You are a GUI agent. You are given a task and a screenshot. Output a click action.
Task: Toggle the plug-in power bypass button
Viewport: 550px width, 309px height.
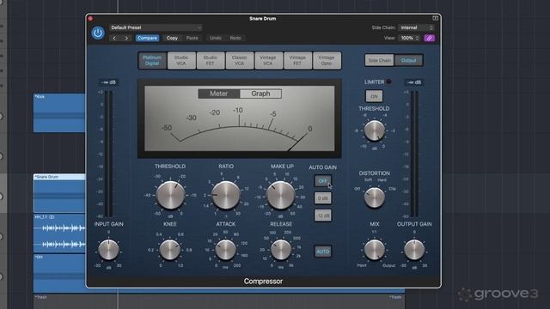[98, 33]
